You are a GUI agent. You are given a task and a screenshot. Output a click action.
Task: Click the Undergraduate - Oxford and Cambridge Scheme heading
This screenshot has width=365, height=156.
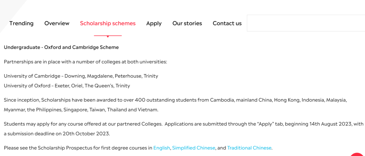61,48
